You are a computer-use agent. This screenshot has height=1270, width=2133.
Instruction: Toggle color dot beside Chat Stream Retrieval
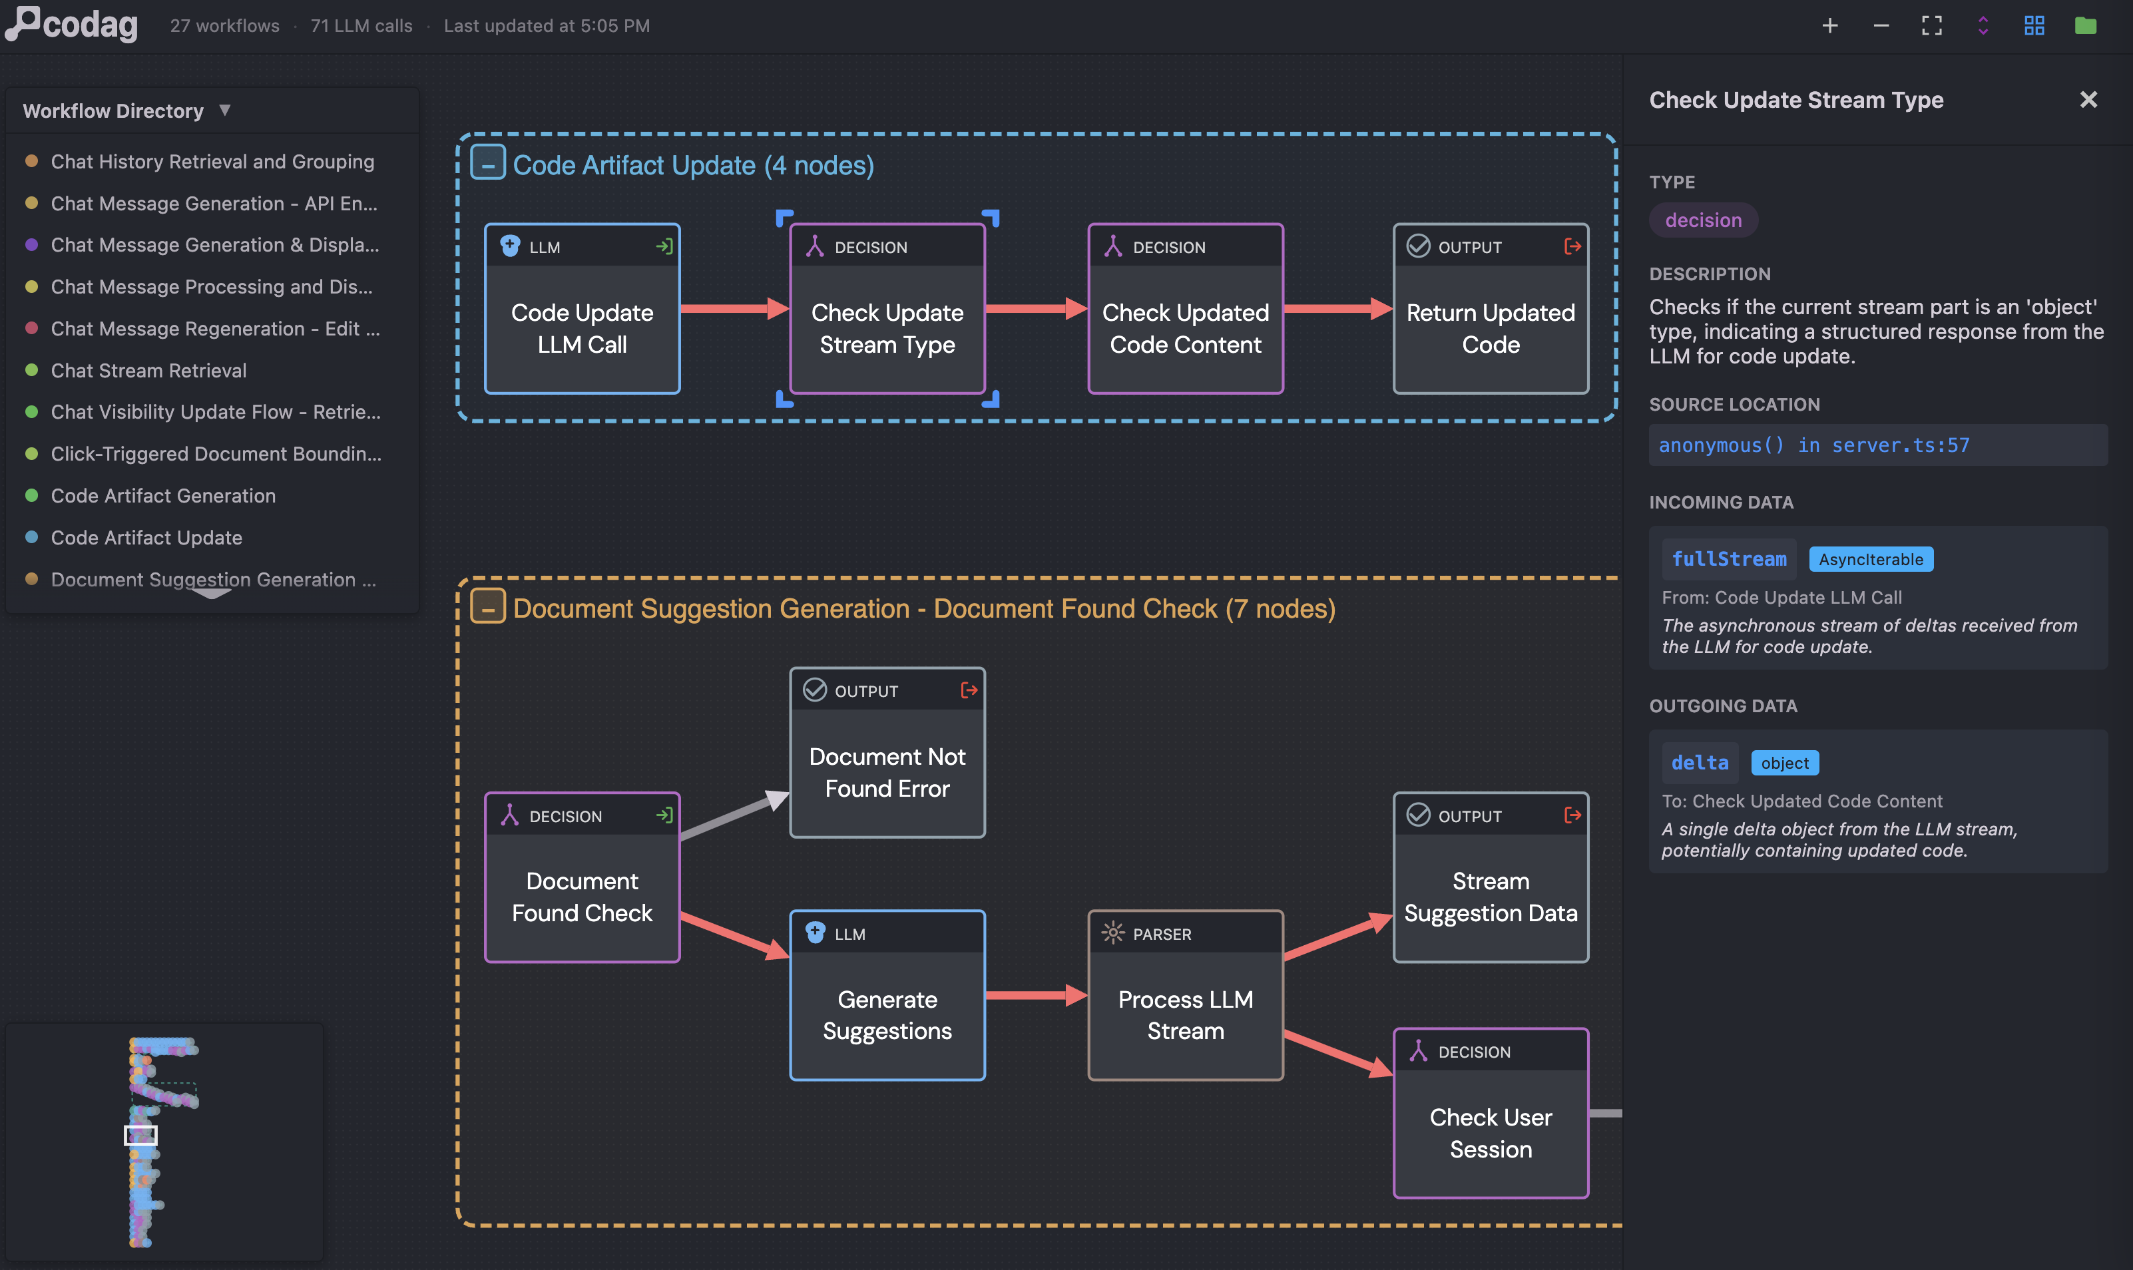point(32,369)
